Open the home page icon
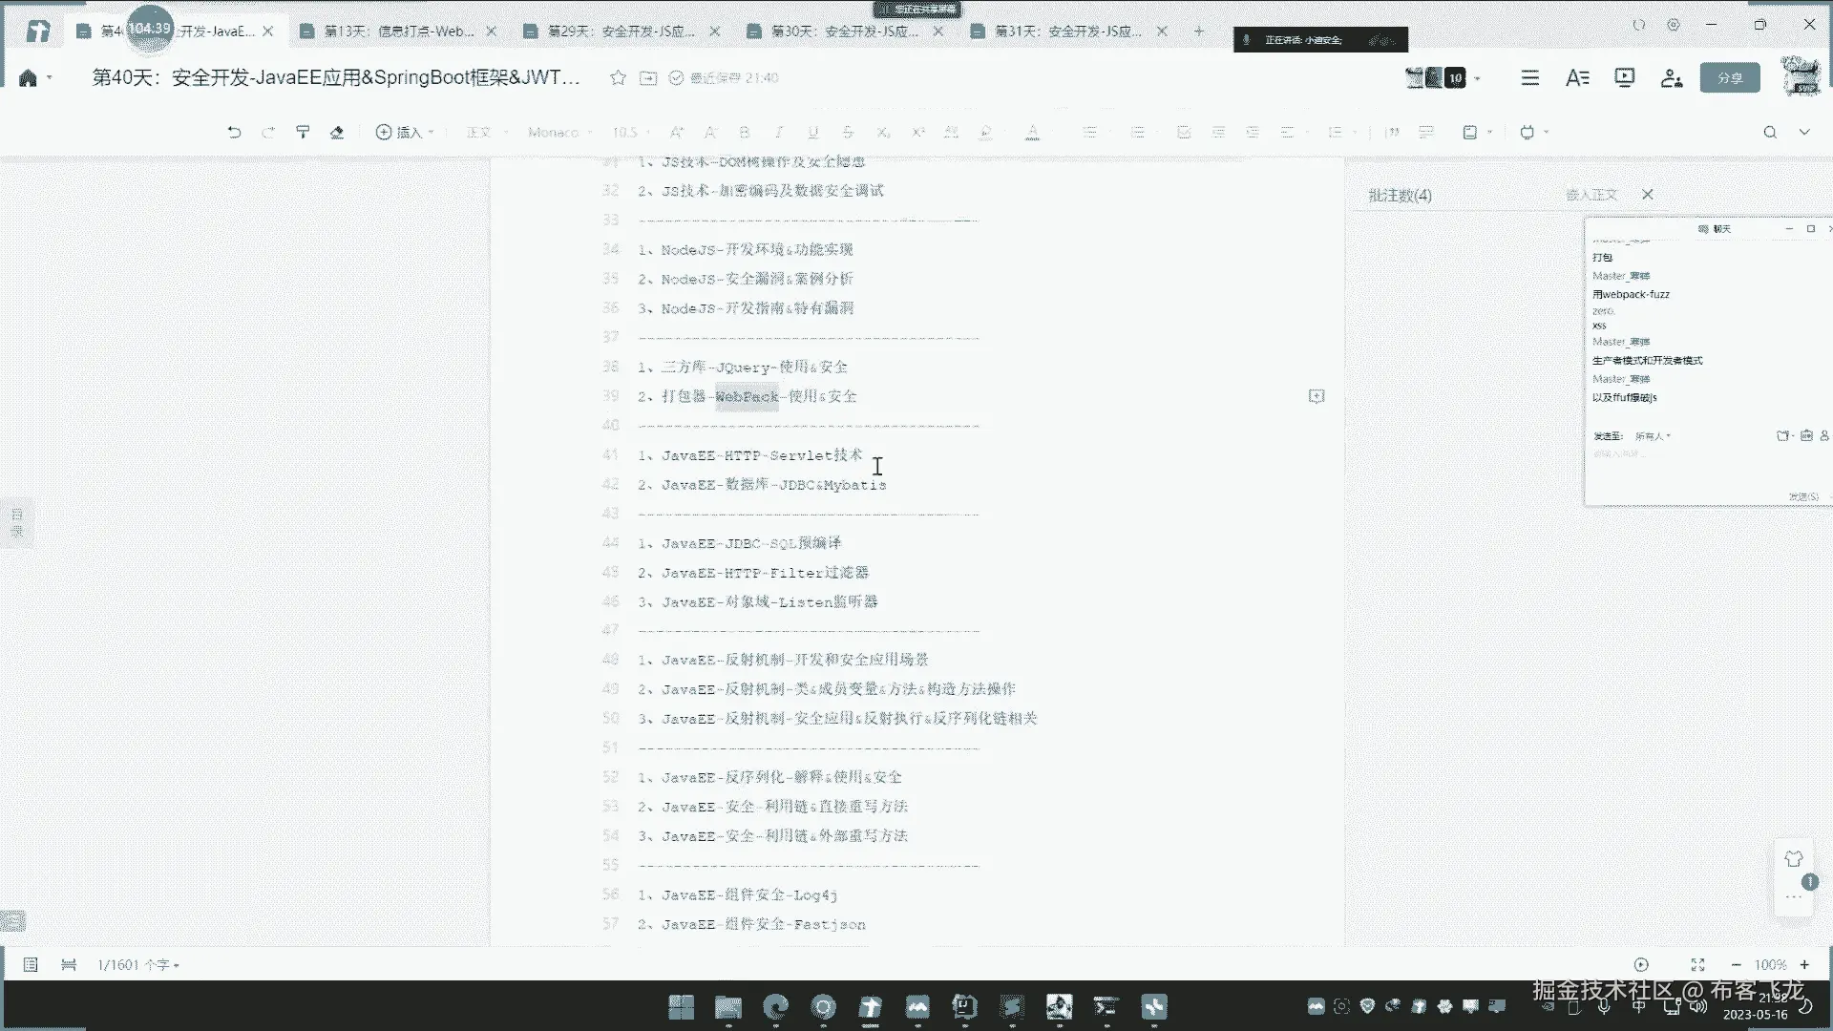The width and height of the screenshot is (1833, 1031). [x=28, y=78]
